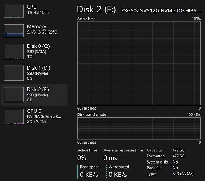Click the Active time graph area
This screenshot has height=181, width=205.
tap(139, 63)
